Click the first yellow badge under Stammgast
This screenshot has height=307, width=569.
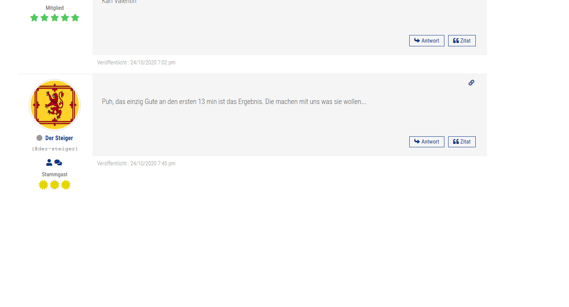pos(43,185)
